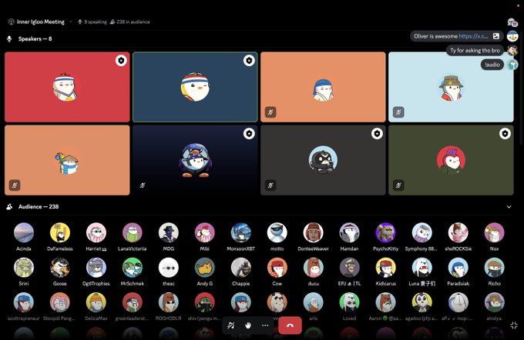Click muted mic icon on scarf penguin orange tile
This screenshot has width=524, height=340.
pyautogui.click(x=15, y=185)
